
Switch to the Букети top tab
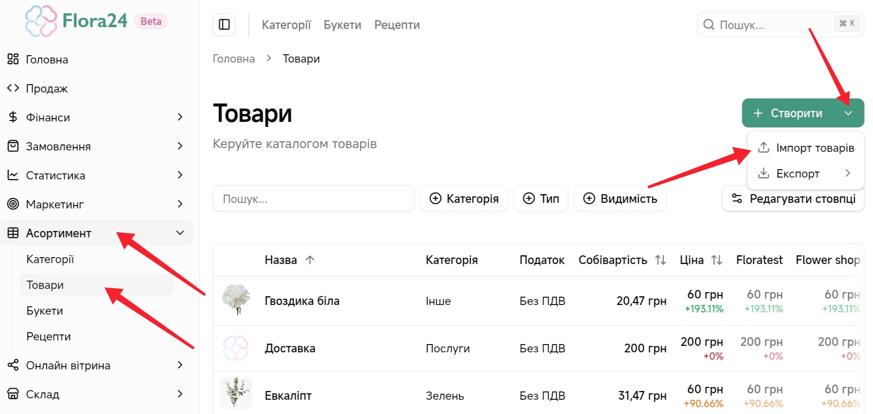pyautogui.click(x=342, y=25)
